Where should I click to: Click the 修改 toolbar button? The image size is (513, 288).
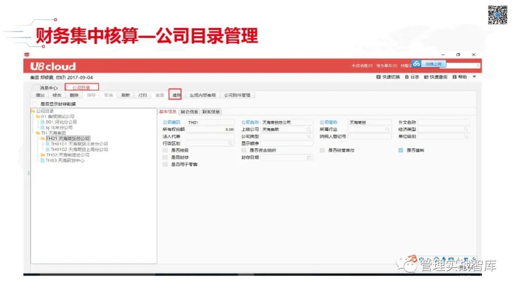click(57, 95)
